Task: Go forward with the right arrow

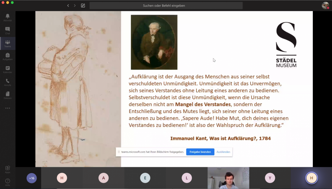Action: pos(75,6)
